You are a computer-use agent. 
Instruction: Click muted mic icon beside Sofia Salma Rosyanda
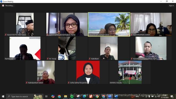(68, 82)
